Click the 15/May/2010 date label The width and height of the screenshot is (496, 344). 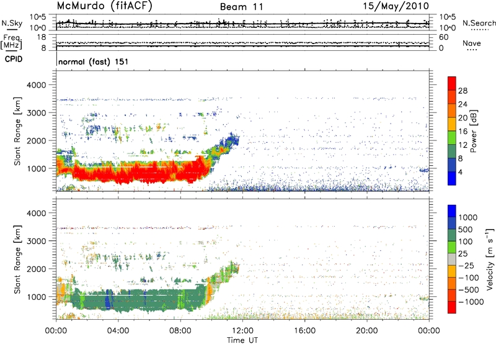(396, 6)
